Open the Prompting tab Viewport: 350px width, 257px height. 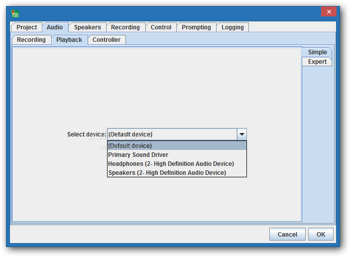tap(196, 27)
